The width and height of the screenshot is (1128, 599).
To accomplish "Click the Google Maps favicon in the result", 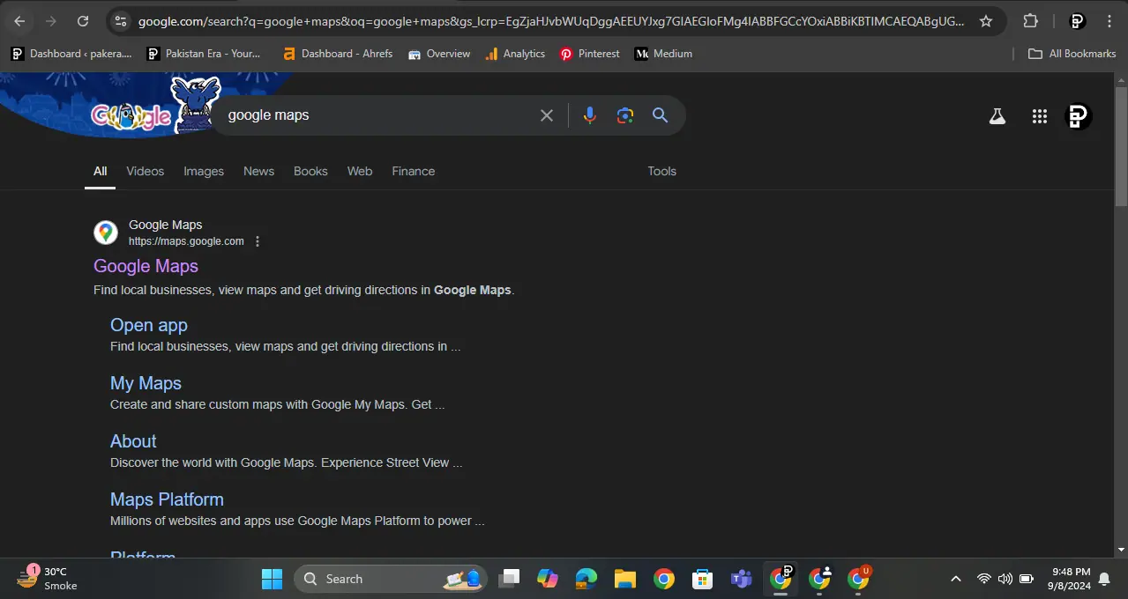I will pyautogui.click(x=106, y=233).
